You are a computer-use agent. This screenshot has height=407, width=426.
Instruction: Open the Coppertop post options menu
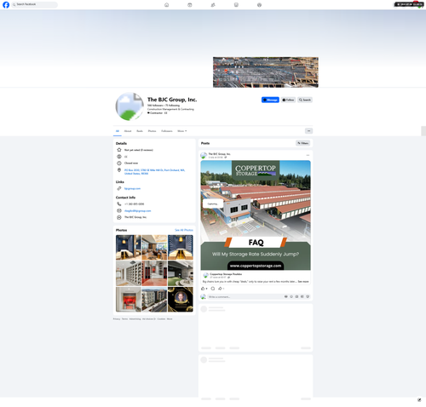tap(308, 155)
